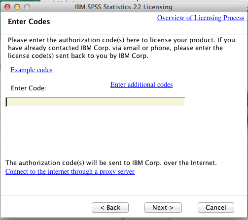The width and height of the screenshot is (248, 220).
Task: Minimize the window using the yellow button
Action: click(x=17, y=7)
